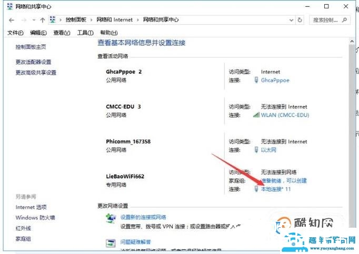Screen dimensions: 359x254
Task: Click the scrollbar up arrow
Action: click(352, 42)
